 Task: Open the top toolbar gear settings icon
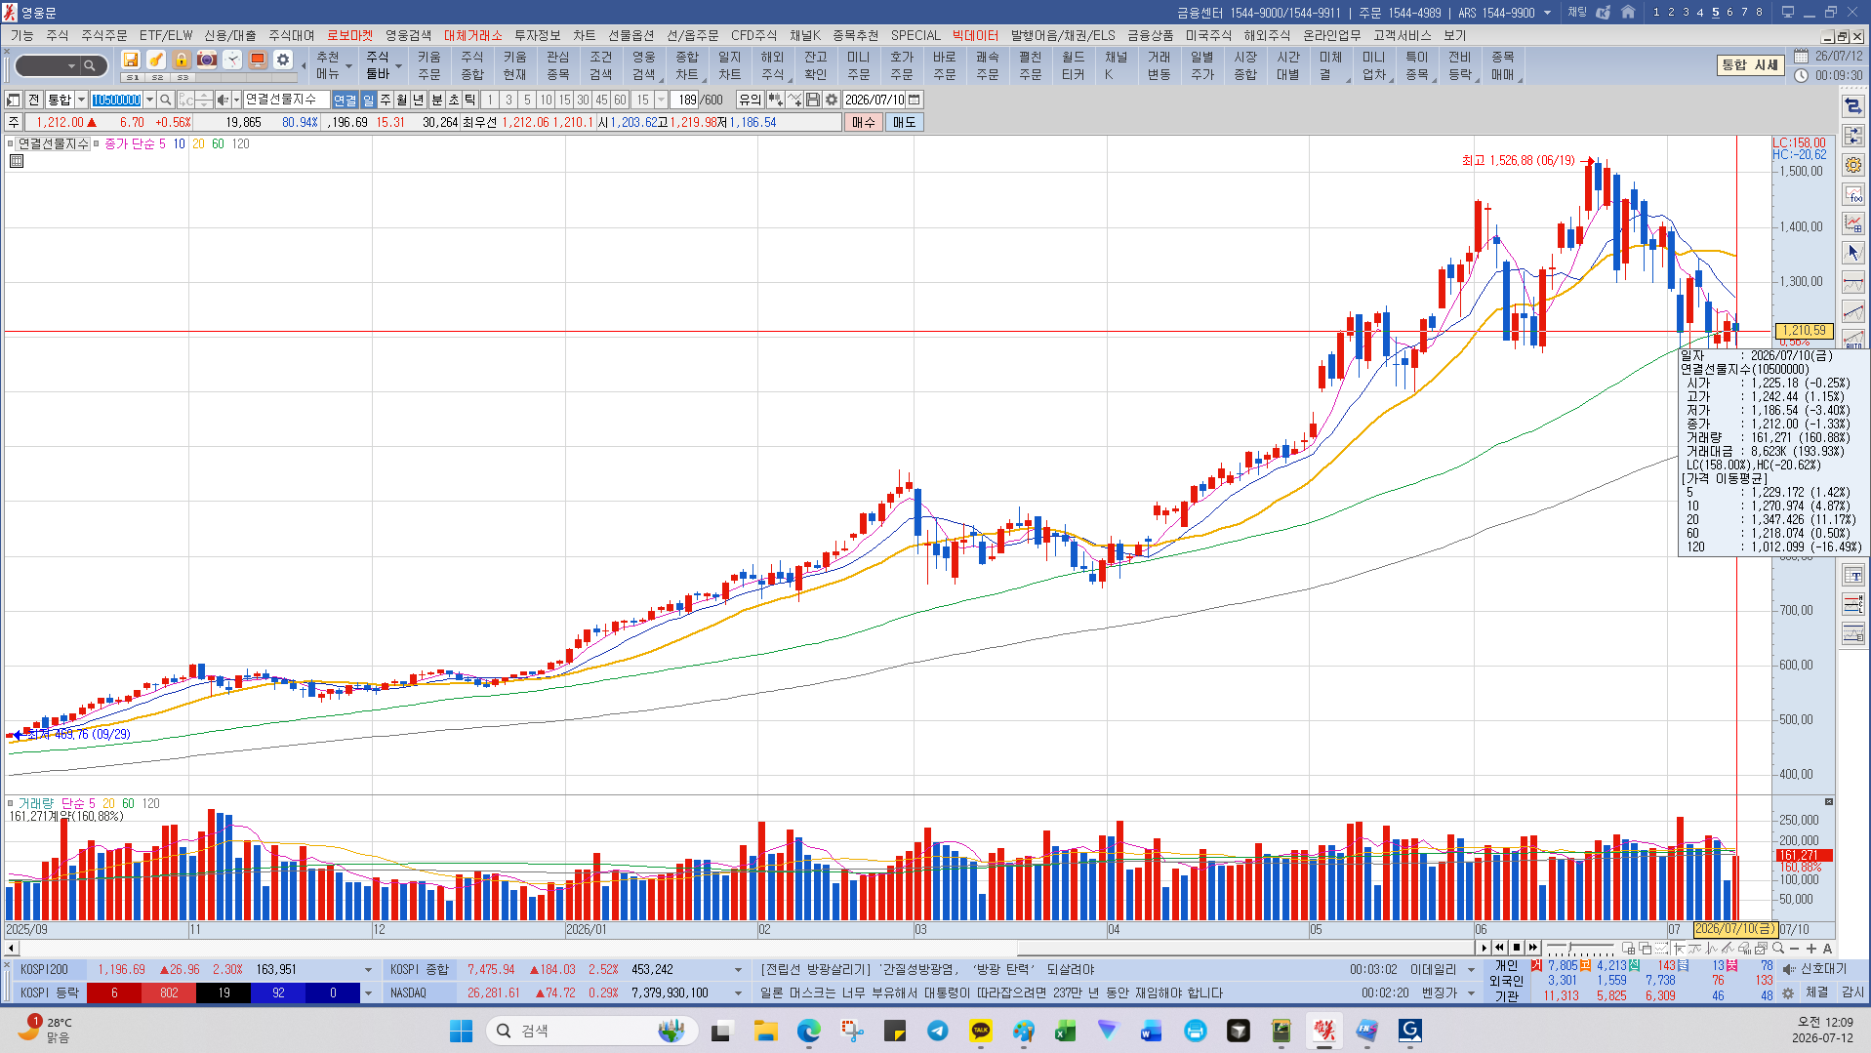click(x=282, y=61)
